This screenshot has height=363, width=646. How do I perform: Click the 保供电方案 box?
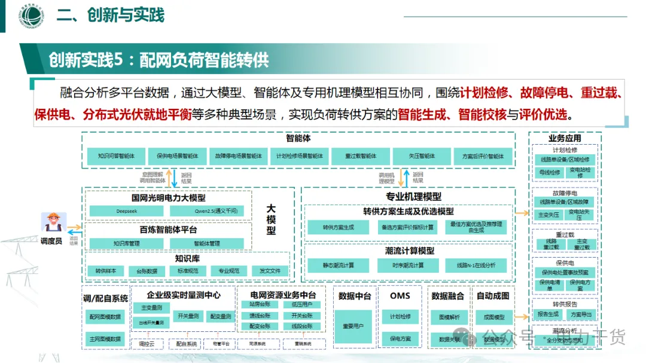point(580,285)
